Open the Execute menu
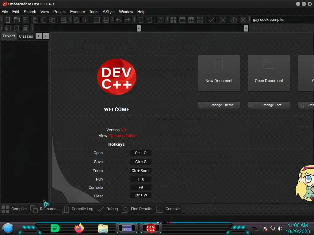Screen dimensions: 314x235 78,12
